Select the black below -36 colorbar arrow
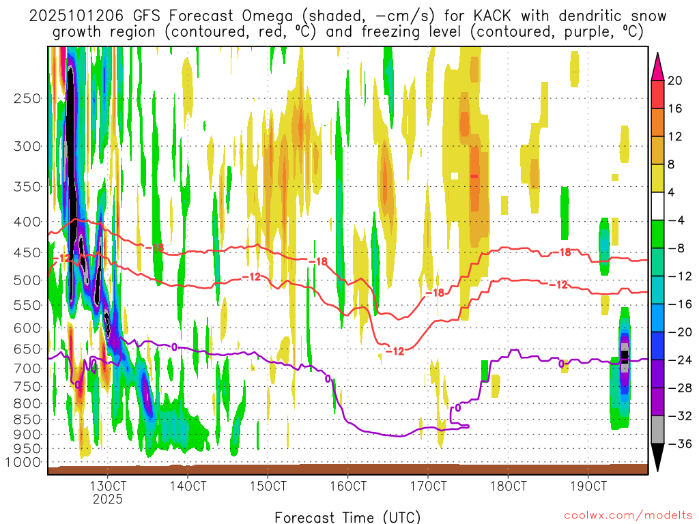Image resolution: width=699 pixels, height=524 pixels. [657, 458]
